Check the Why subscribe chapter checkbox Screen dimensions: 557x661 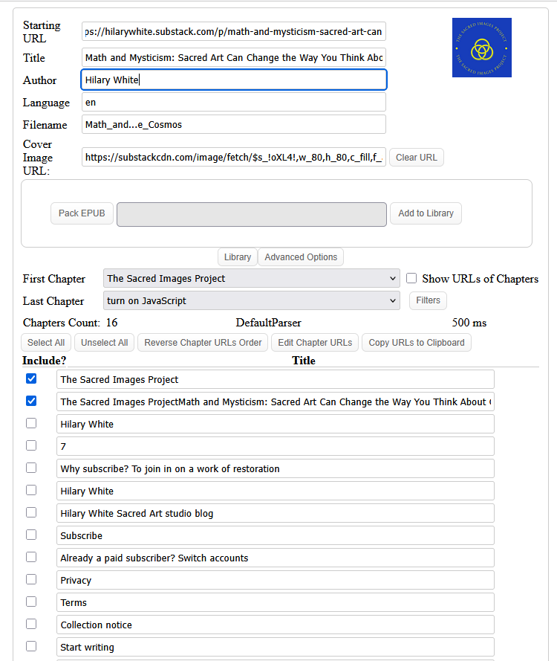[31, 468]
